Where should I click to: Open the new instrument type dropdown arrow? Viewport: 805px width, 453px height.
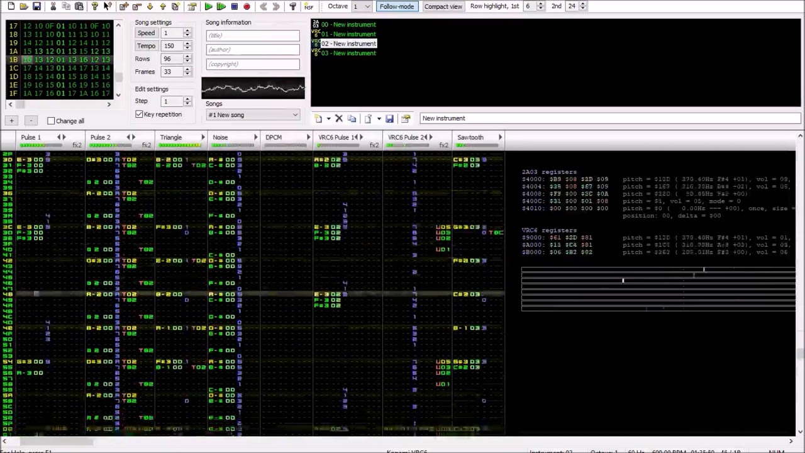tap(328, 118)
